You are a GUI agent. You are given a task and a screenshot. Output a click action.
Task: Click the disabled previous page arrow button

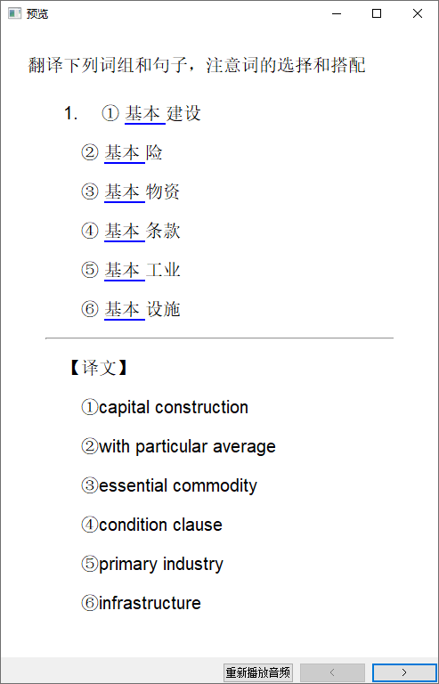click(x=333, y=672)
